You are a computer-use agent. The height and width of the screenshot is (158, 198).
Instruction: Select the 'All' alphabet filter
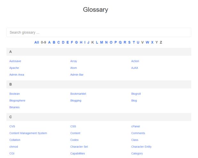tap(37, 42)
